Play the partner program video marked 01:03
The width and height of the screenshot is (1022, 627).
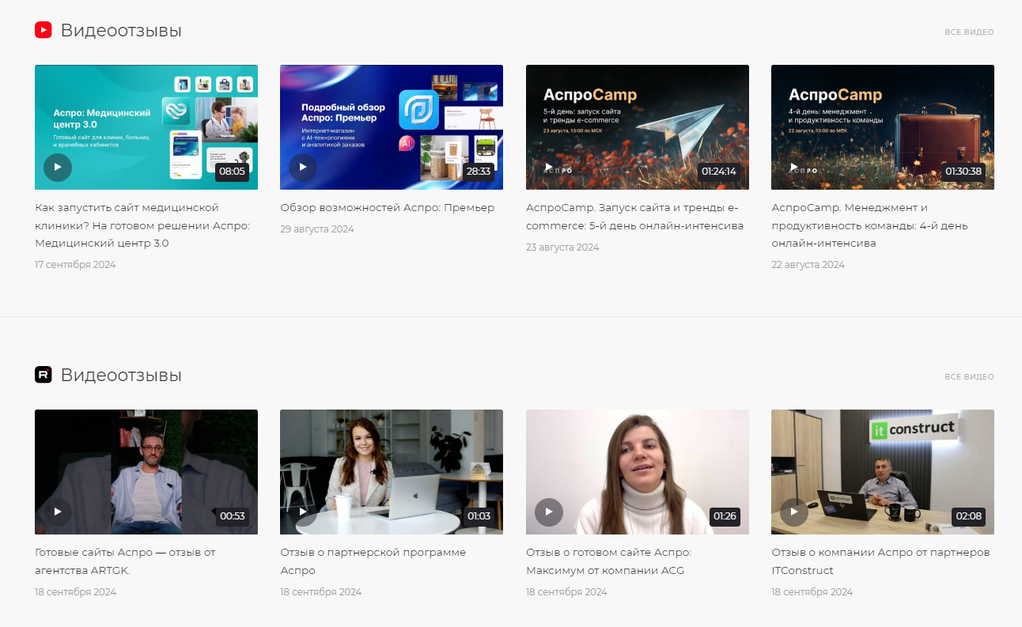coord(303,512)
